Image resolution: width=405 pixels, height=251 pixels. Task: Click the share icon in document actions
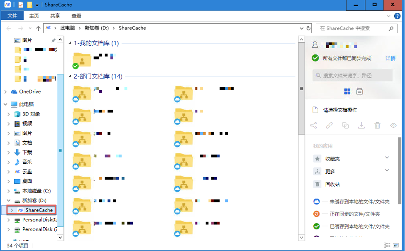(313, 125)
